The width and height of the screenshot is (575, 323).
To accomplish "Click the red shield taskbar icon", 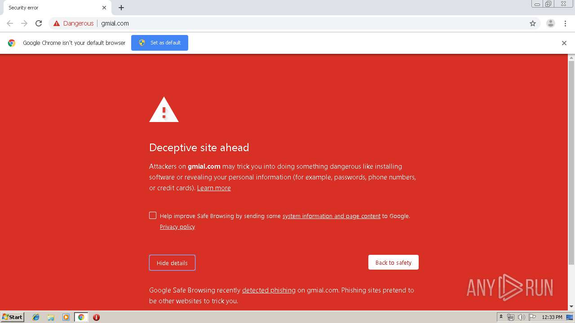I will pyautogui.click(x=96, y=317).
